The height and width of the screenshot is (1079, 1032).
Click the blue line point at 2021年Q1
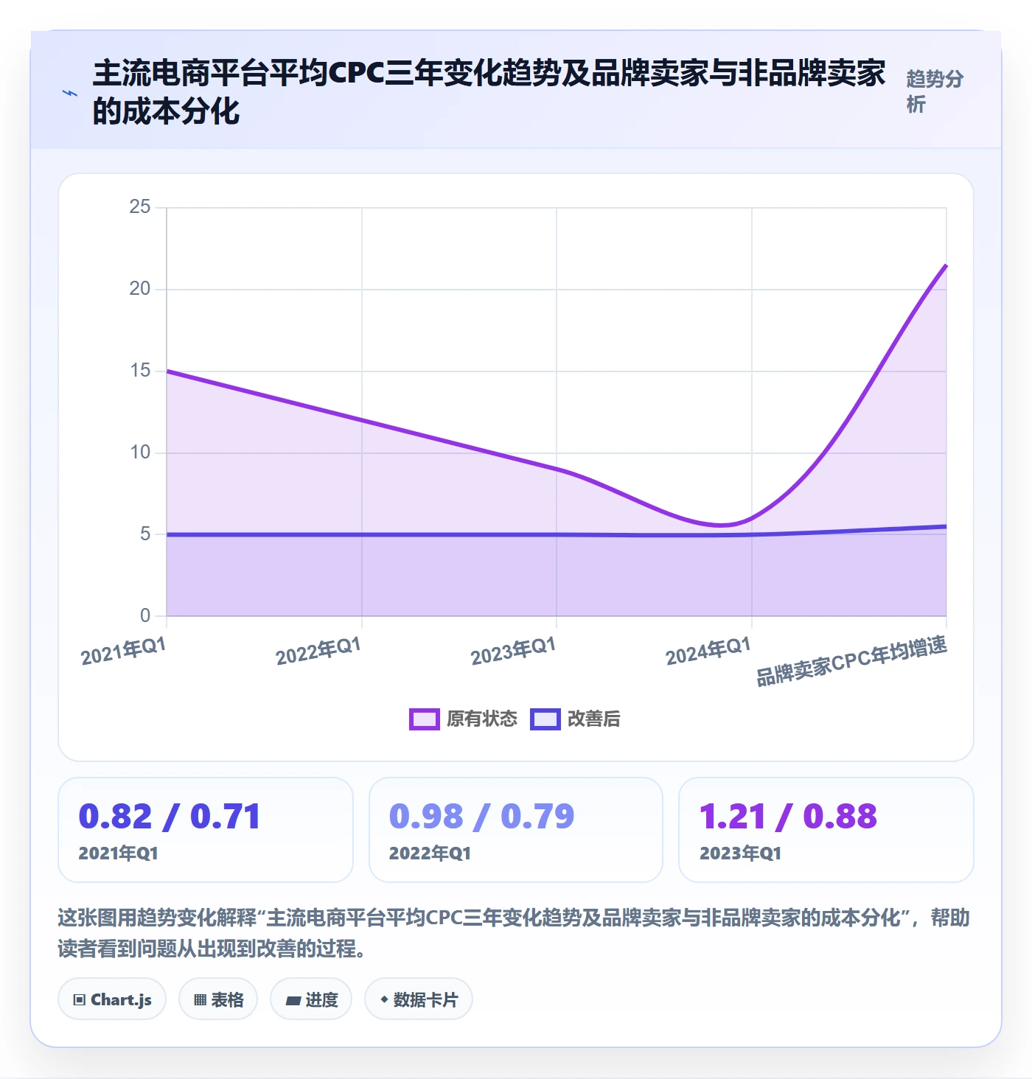167,534
